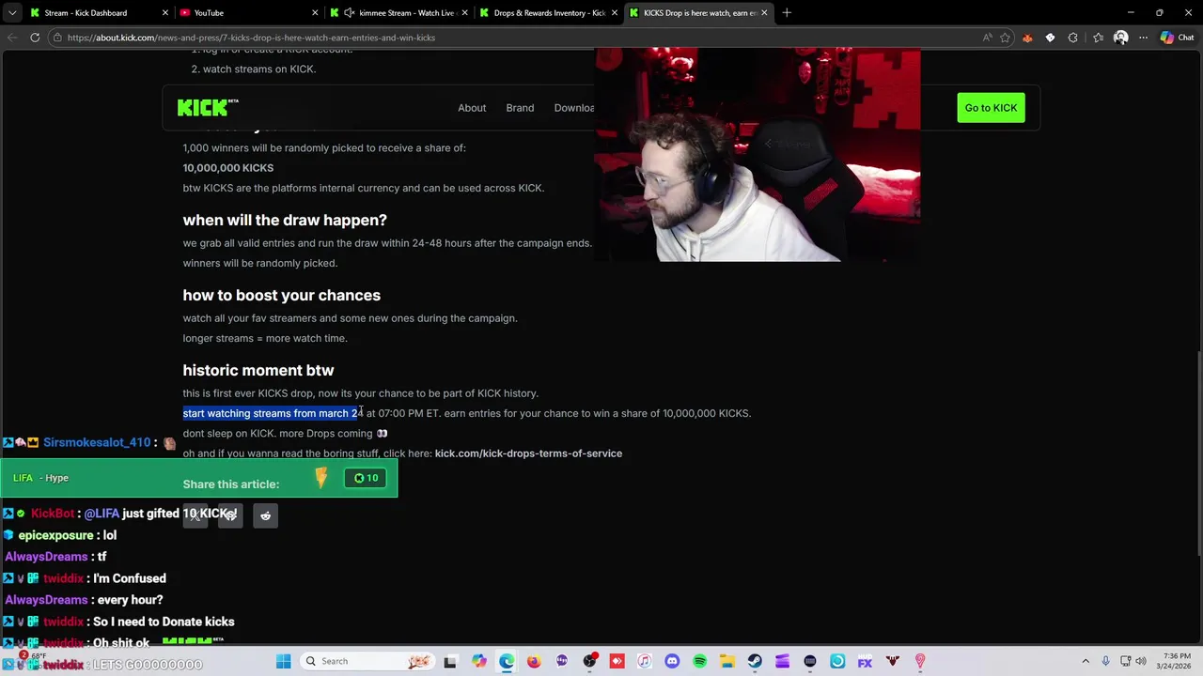Image resolution: width=1203 pixels, height=676 pixels.
Task: Refresh the current page
Action: click(x=35, y=38)
